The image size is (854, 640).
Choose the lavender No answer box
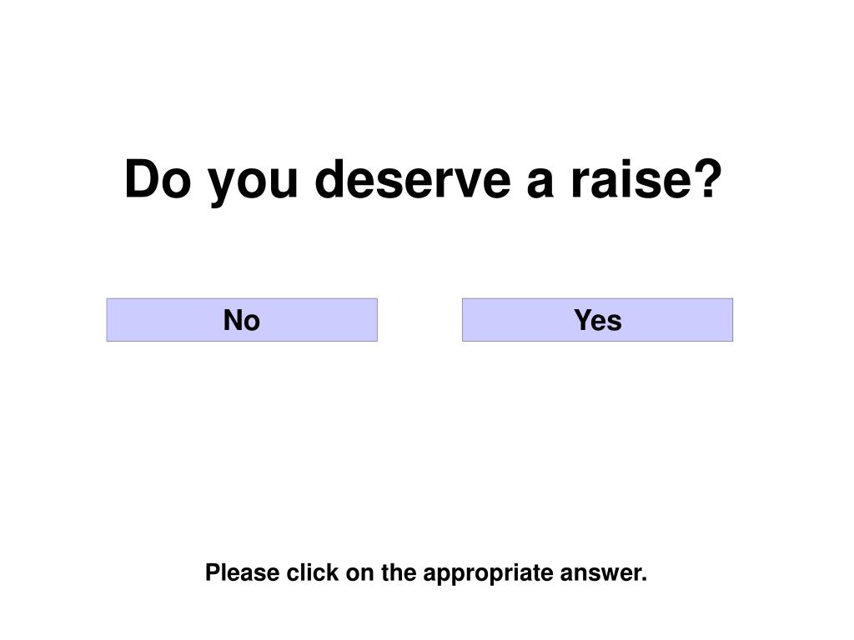(242, 320)
